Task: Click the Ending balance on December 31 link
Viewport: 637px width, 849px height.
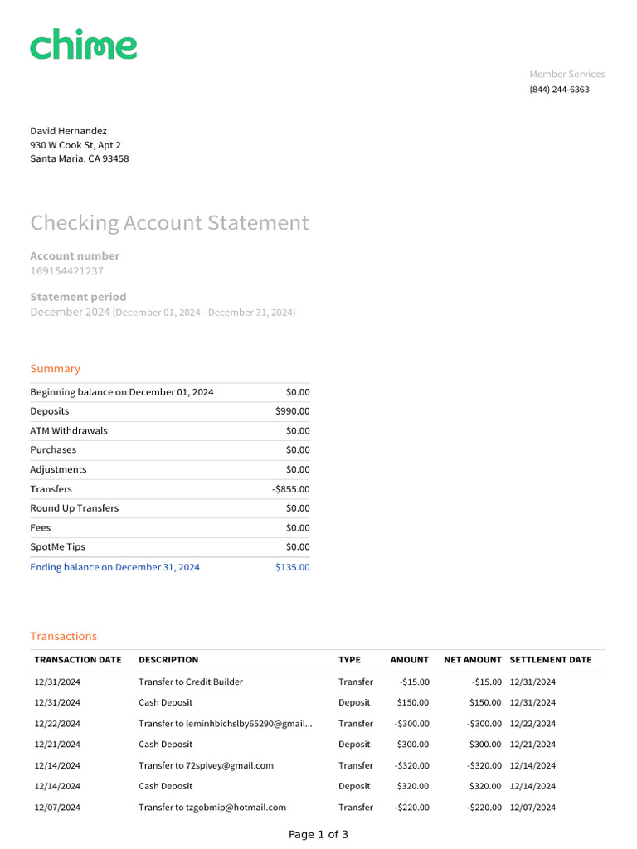Action: click(114, 567)
